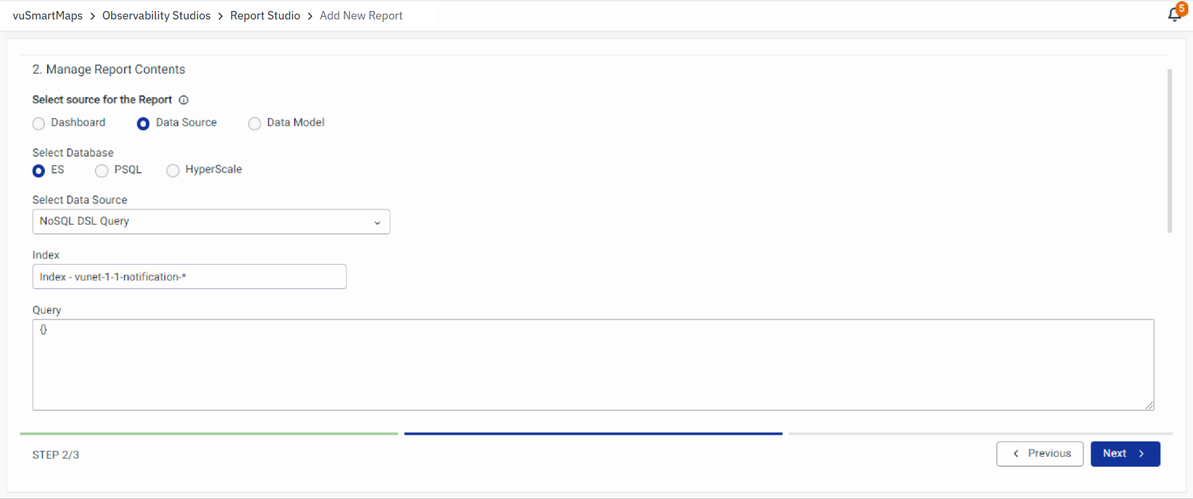Click the right arrow on Next button
This screenshot has height=499, width=1193.
[1142, 454]
